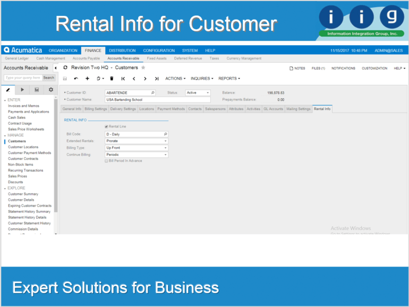Screen dimensions: 409x307
Task: Open the Inquiries dropdown menu
Action: 202,79
